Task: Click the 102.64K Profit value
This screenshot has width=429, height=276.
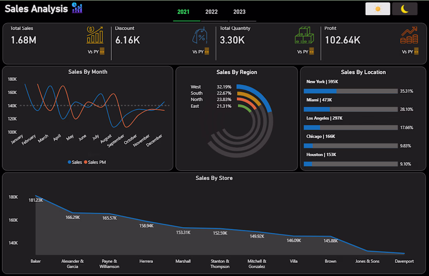Action: tap(342, 40)
